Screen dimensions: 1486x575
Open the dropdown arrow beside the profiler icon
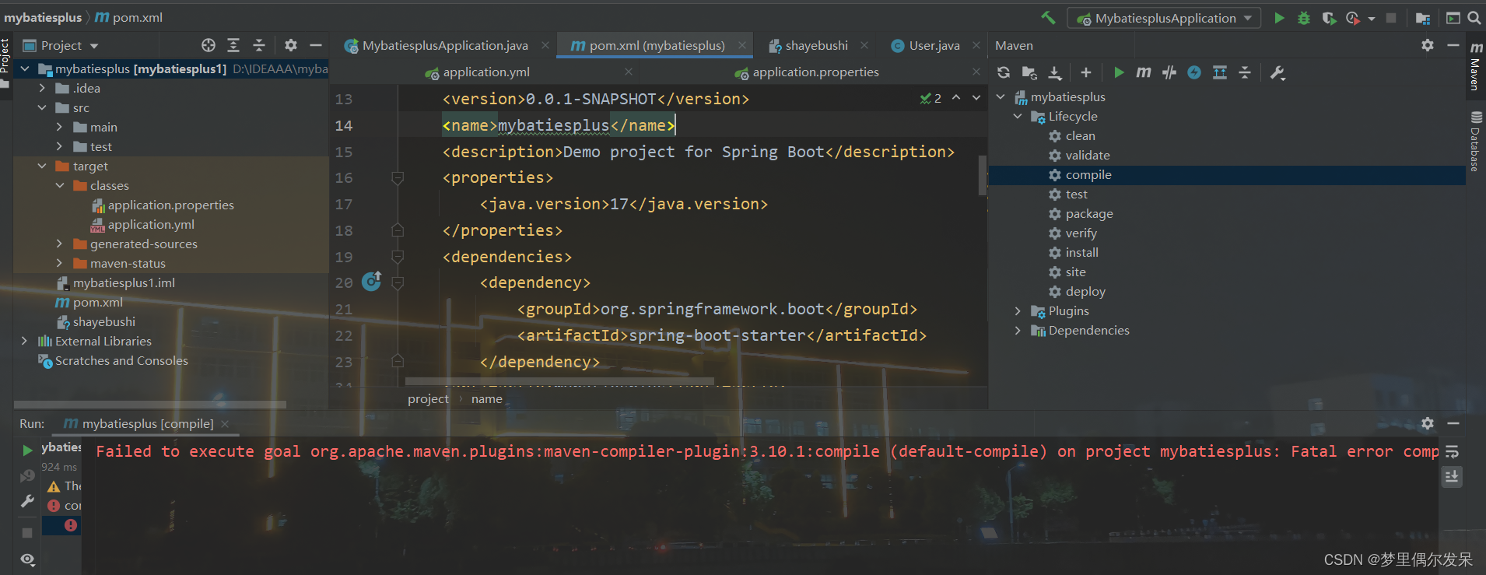(1371, 19)
